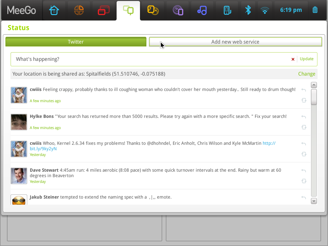This screenshot has width=328, height=246.
Task: Open the MyZone home panel
Action: (54, 10)
